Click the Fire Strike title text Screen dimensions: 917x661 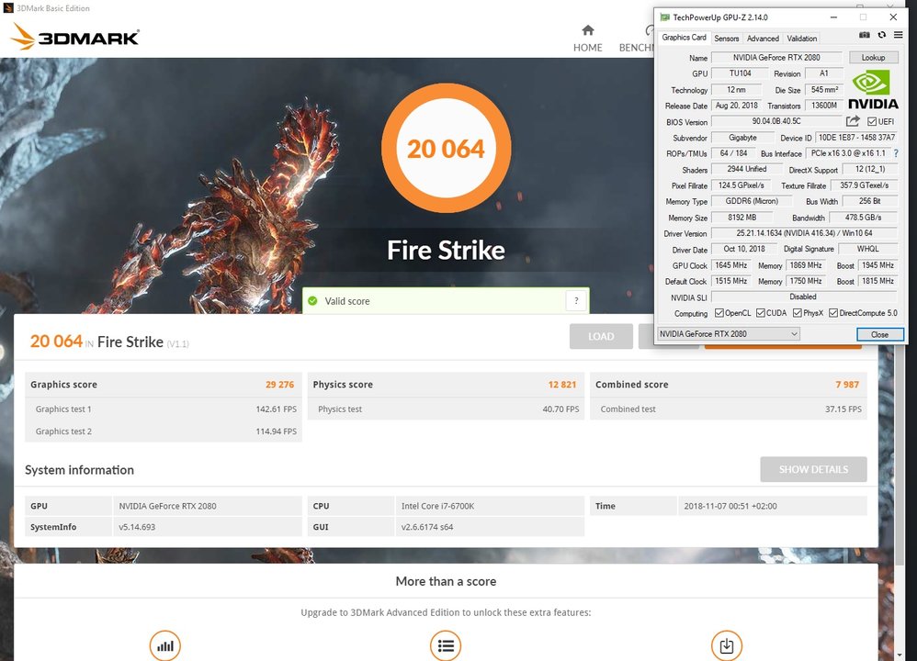point(446,250)
